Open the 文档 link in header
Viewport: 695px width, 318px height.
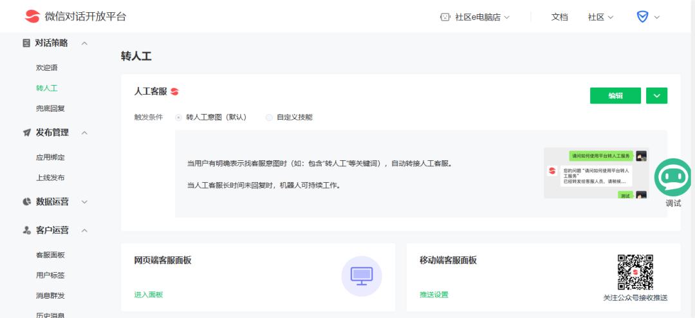[x=559, y=17]
